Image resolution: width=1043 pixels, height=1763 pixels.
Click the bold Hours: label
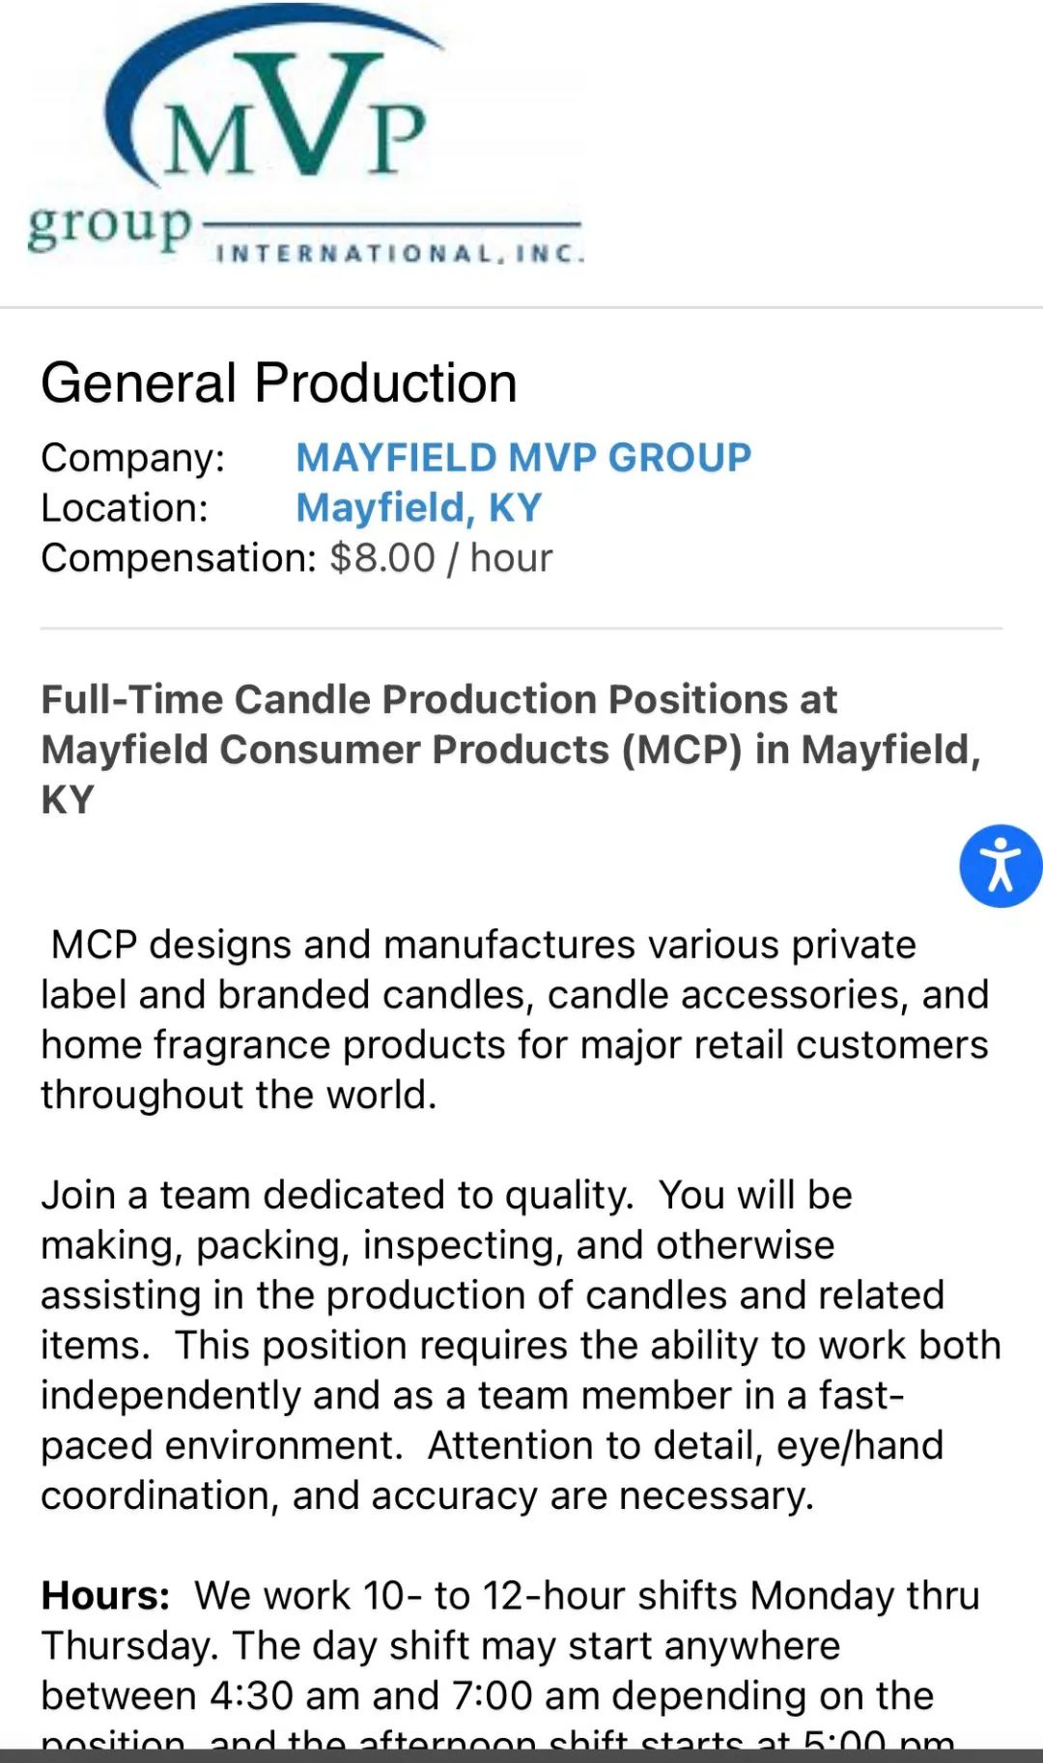pyautogui.click(x=105, y=1595)
